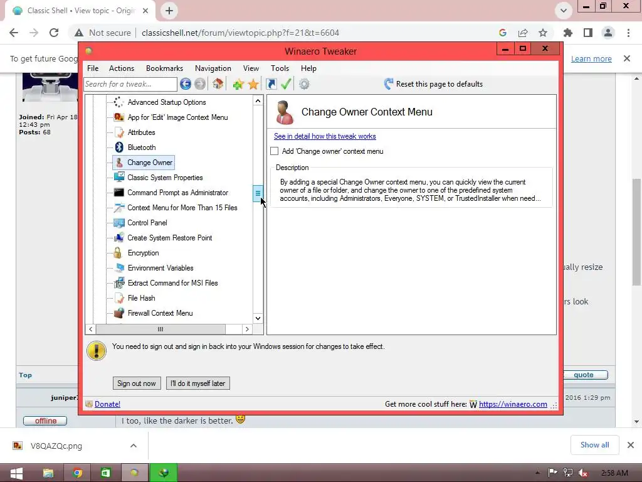Open the Help menu
This screenshot has height=482, width=642.
point(308,68)
